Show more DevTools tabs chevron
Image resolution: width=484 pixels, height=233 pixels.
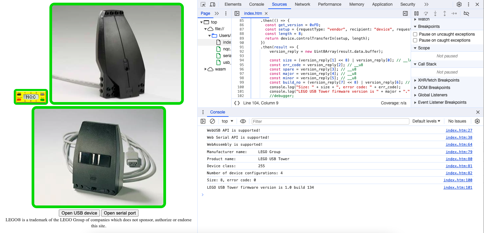tap(426, 4)
